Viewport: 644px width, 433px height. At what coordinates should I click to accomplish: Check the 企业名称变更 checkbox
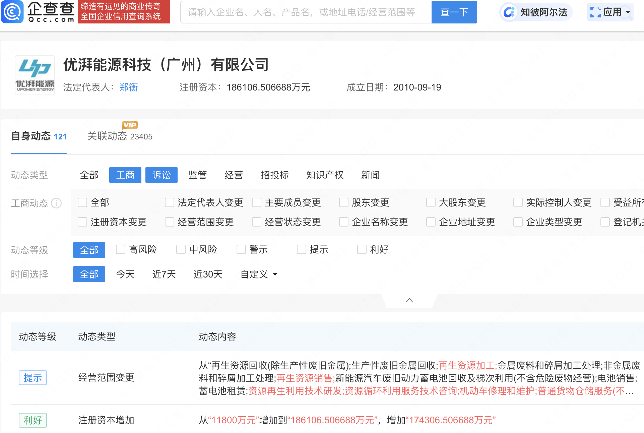(344, 222)
